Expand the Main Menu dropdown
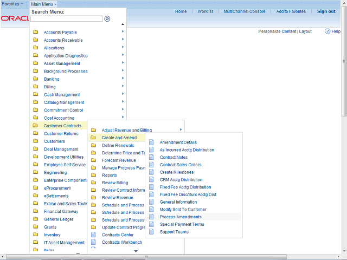Viewport: 347px width, 260px height. point(43,4)
